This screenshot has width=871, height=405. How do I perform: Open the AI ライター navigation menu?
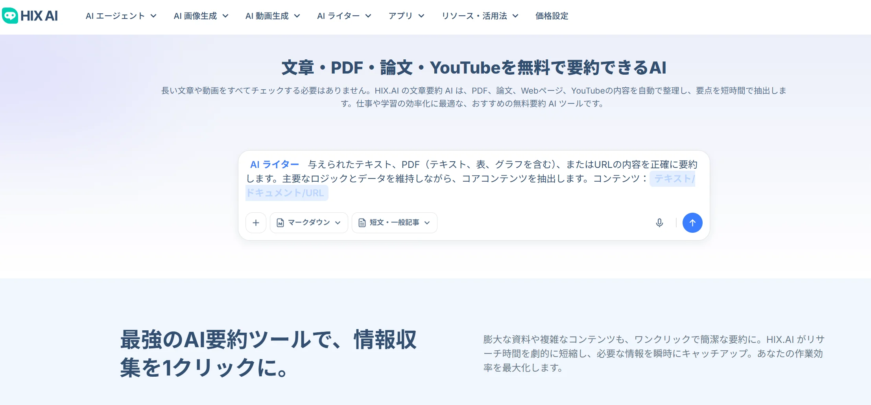tap(344, 16)
